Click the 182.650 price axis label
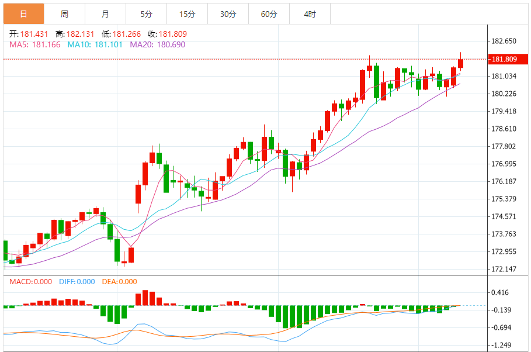The height and width of the screenshot is (352, 531). coord(504,41)
